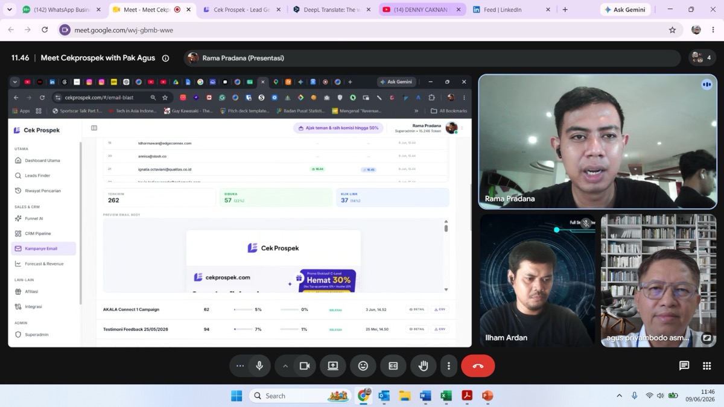Open Kampanye Email in the presented sidebar
The height and width of the screenshot is (407, 724).
[43, 248]
